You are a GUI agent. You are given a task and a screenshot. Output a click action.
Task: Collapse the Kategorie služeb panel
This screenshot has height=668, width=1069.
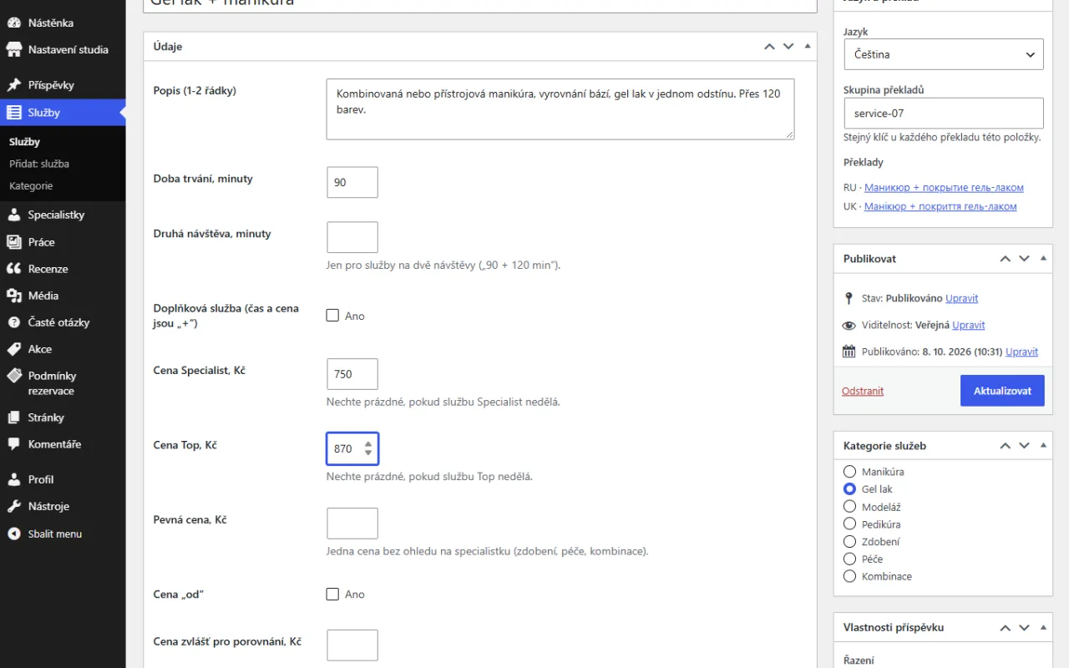click(x=1043, y=446)
